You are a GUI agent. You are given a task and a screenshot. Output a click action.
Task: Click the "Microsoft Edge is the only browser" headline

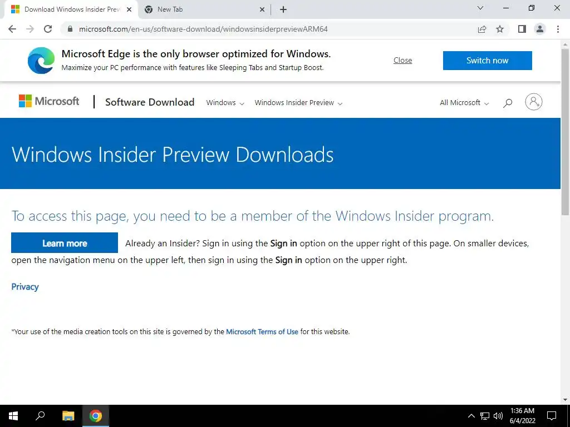196,54
